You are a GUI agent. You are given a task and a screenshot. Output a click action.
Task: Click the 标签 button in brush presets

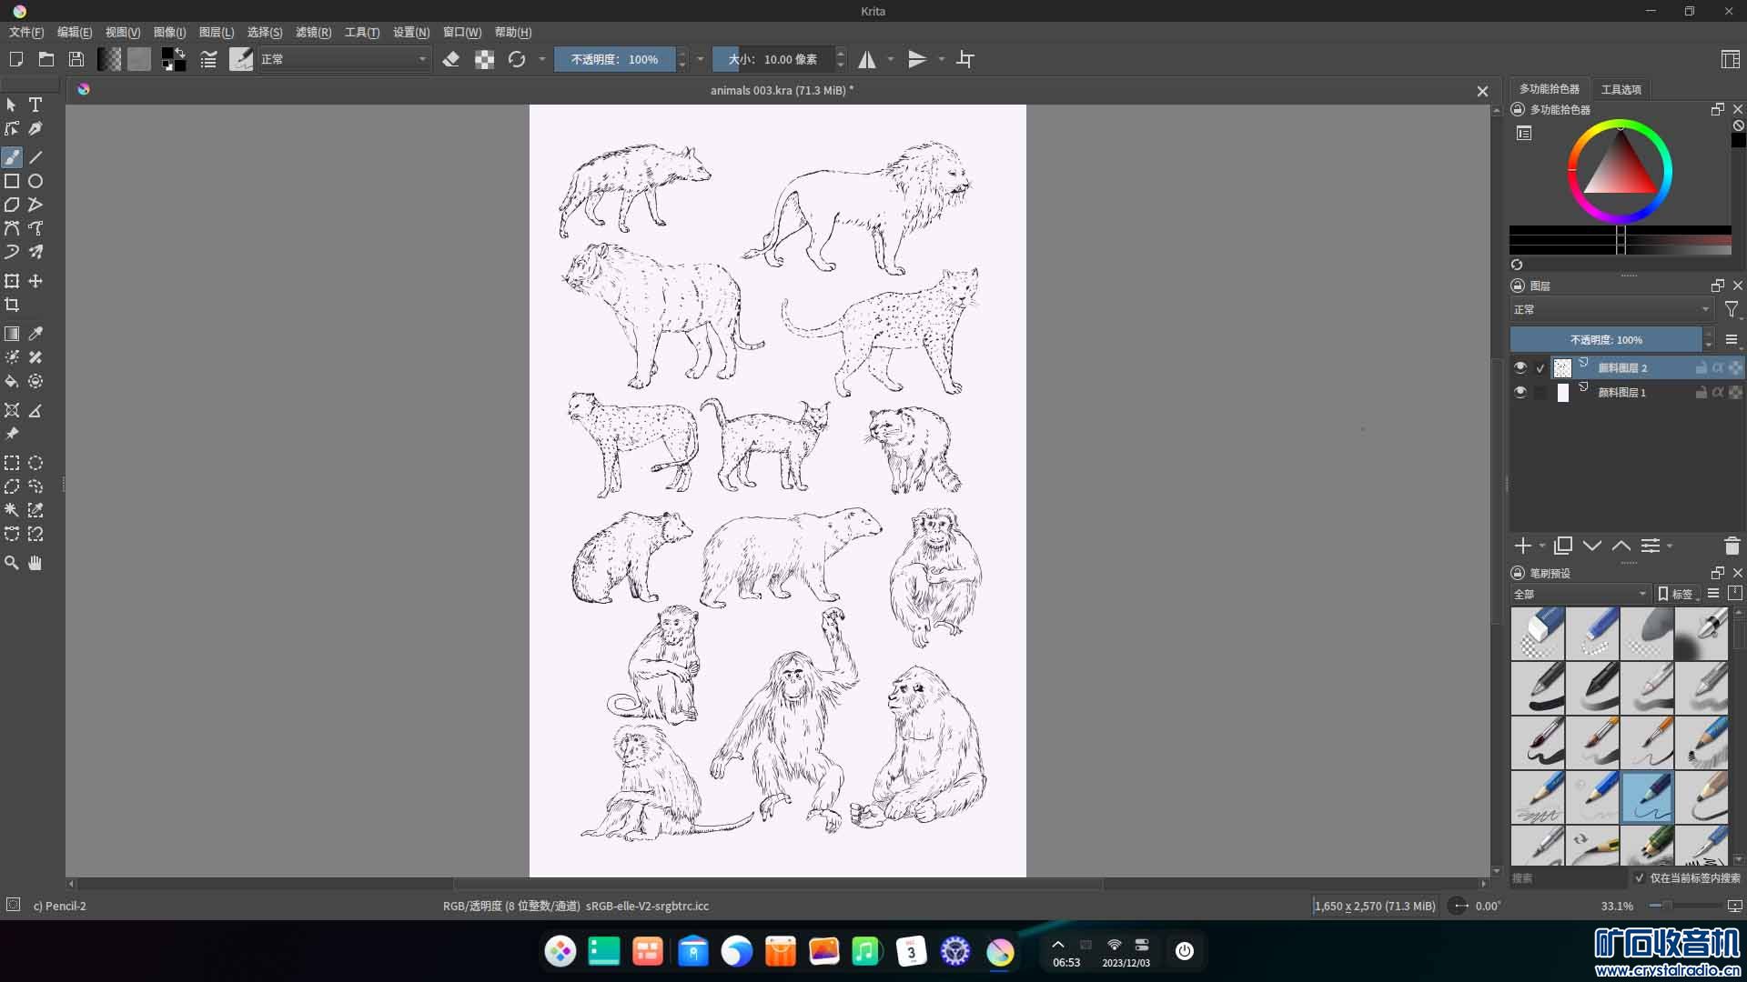click(x=1678, y=595)
